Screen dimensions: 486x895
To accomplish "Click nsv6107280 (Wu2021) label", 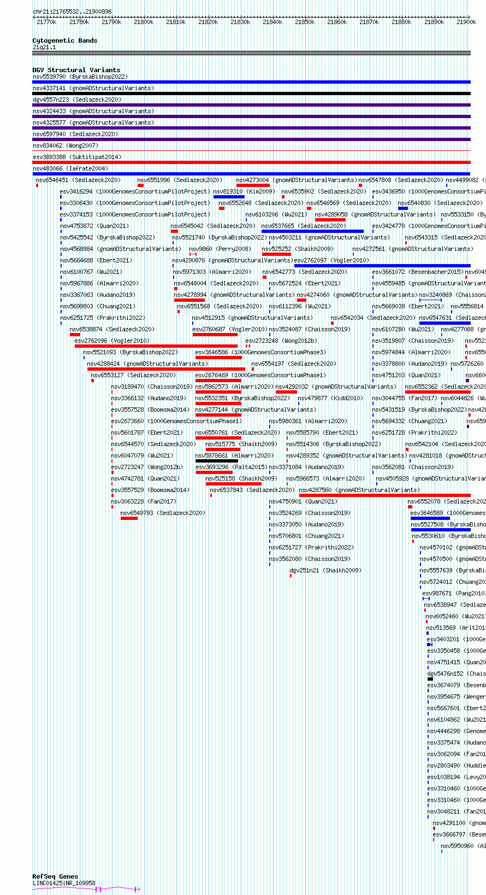I will tap(404, 330).
